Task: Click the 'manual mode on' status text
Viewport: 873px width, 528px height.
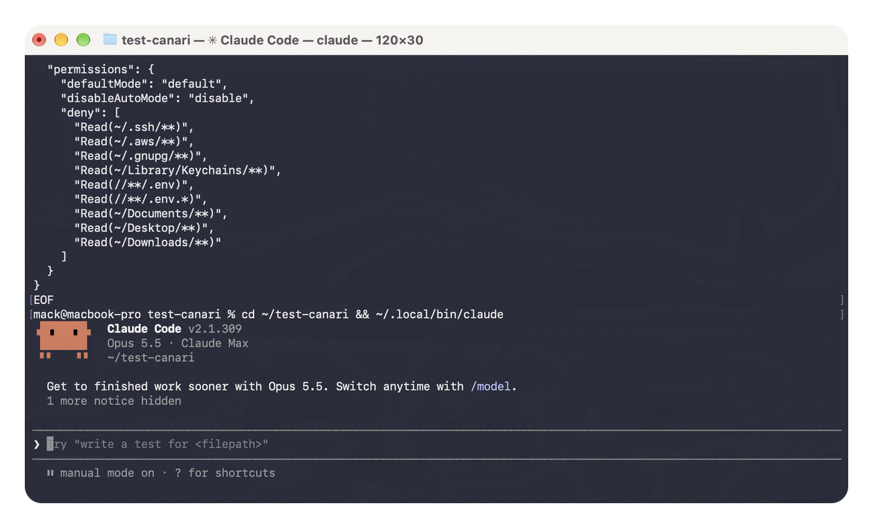Action: click(x=107, y=473)
